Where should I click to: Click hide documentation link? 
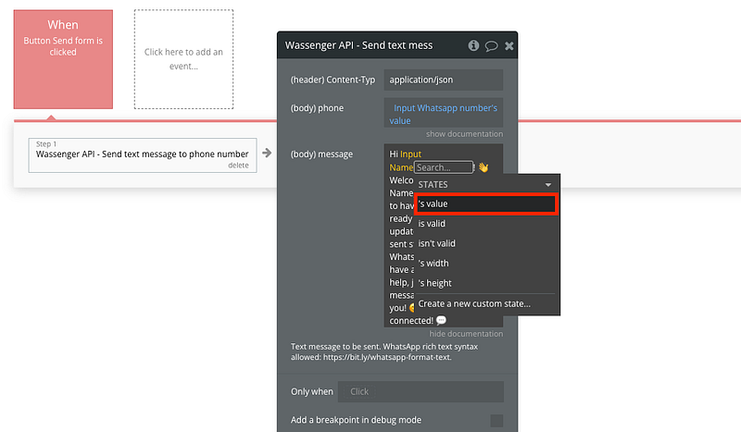466,334
